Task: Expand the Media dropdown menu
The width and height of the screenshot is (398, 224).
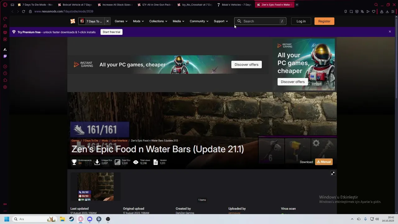Action: tap(178, 21)
